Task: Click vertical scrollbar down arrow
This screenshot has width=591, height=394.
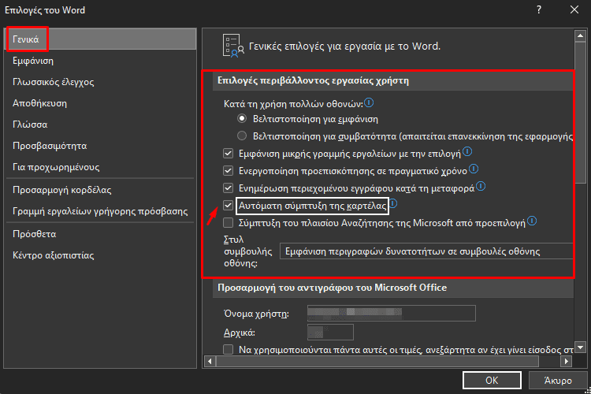Action: pyautogui.click(x=580, y=347)
